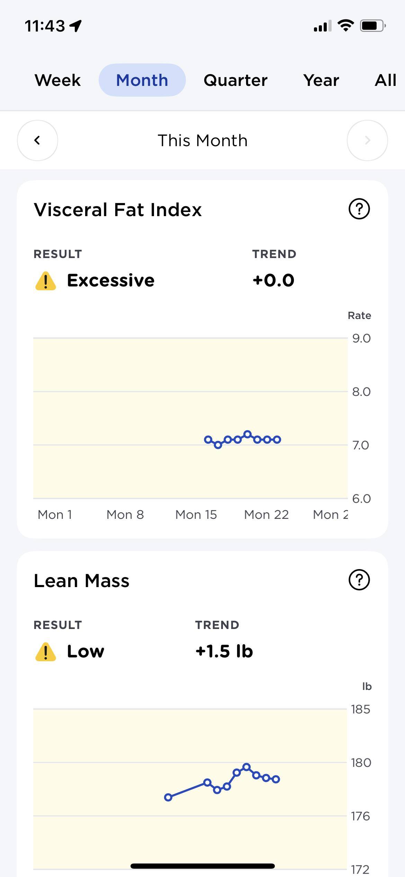Tap the cellular signal bars icon
The height and width of the screenshot is (877, 405).
pyautogui.click(x=322, y=26)
